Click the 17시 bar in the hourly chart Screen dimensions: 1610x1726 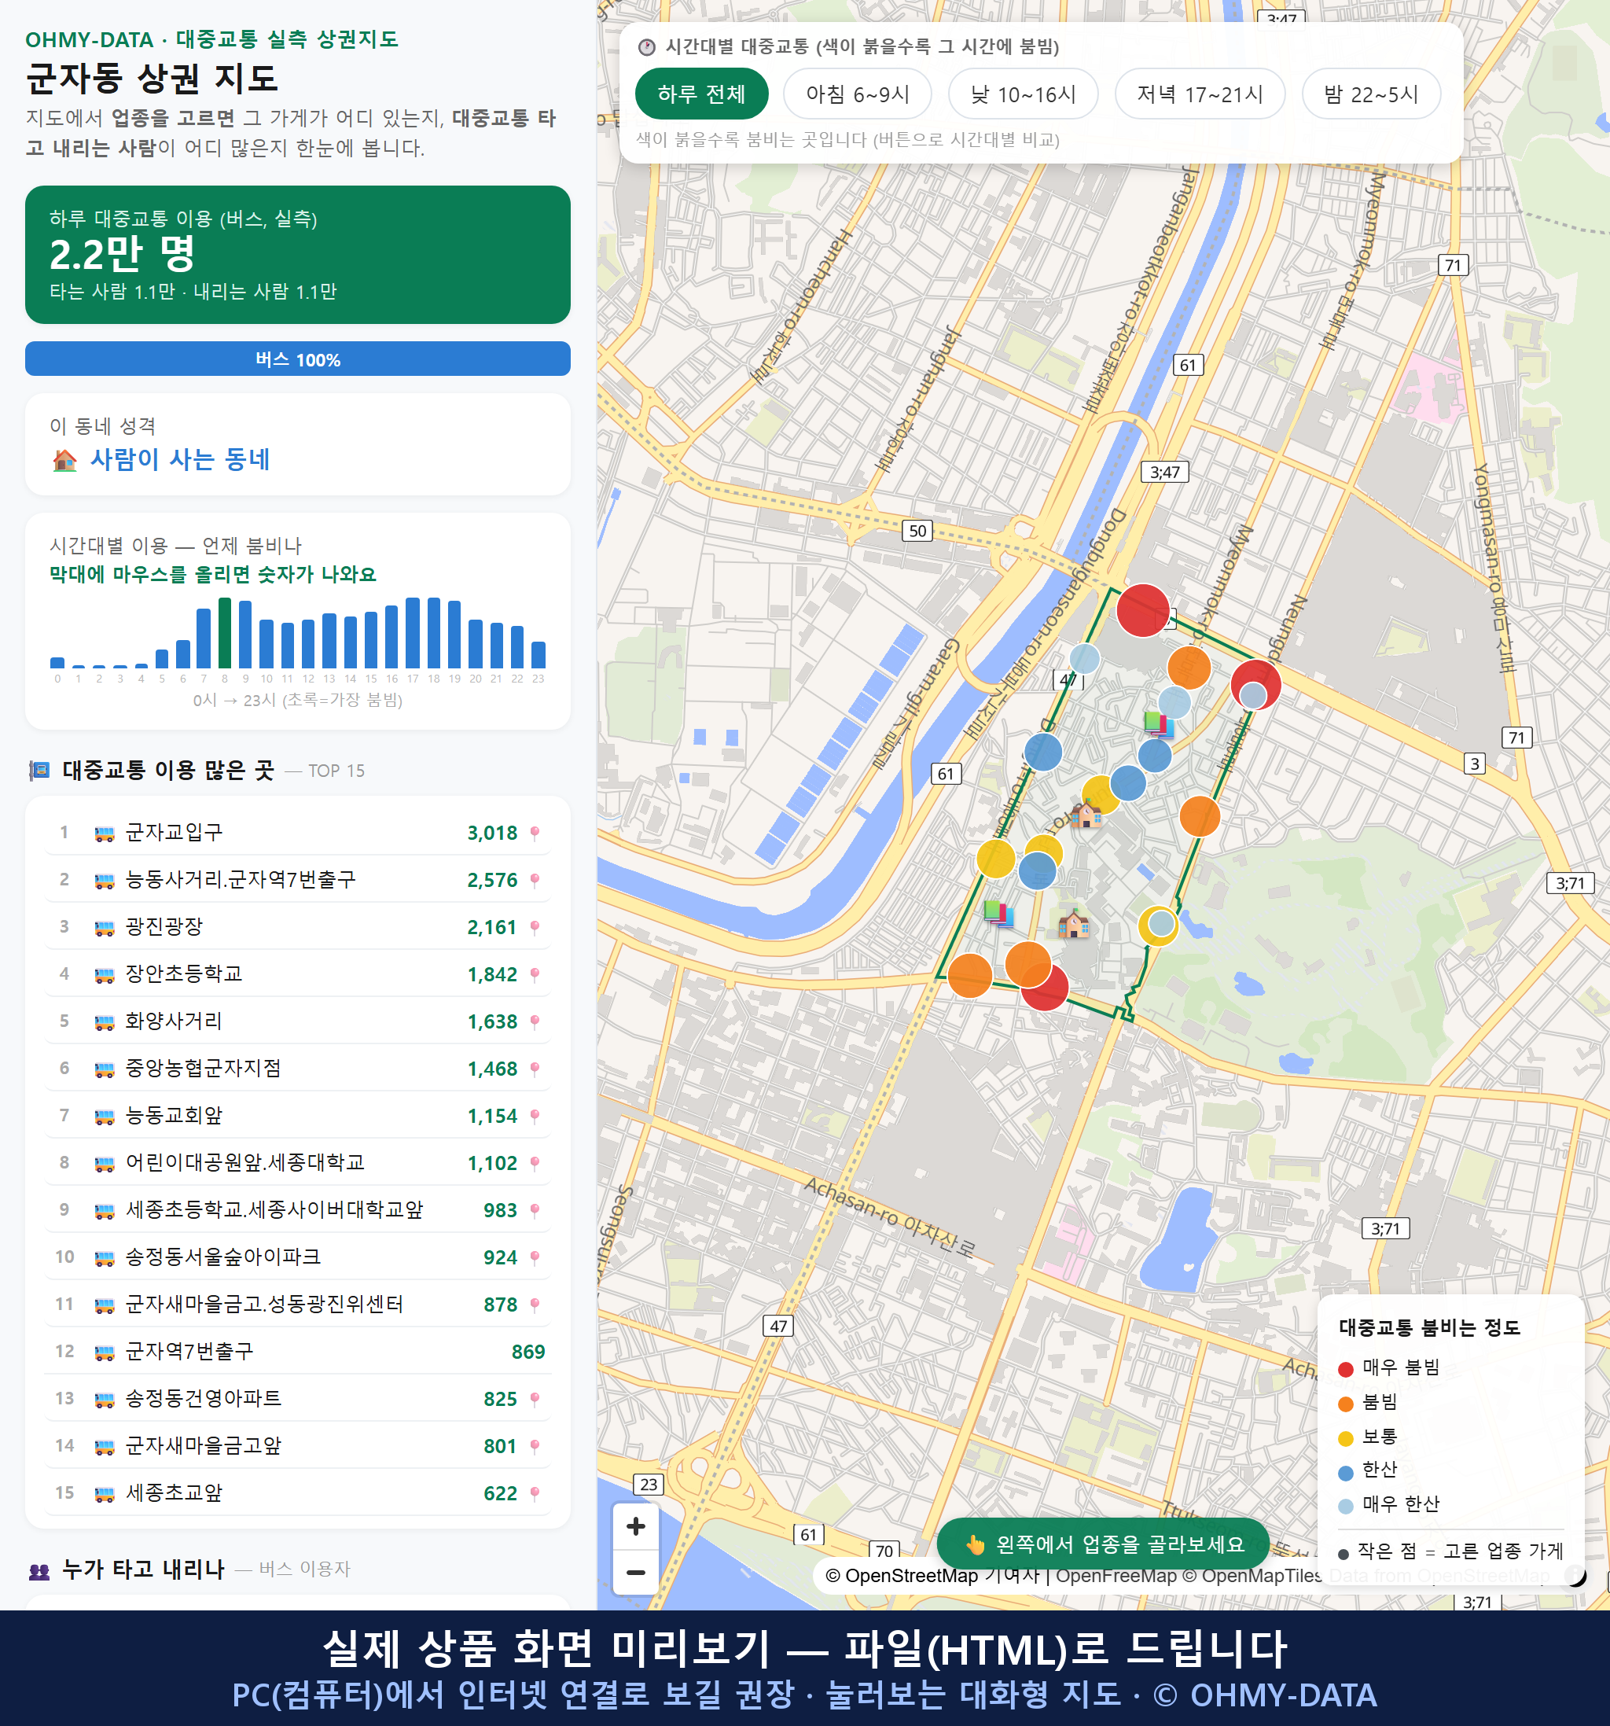(414, 633)
